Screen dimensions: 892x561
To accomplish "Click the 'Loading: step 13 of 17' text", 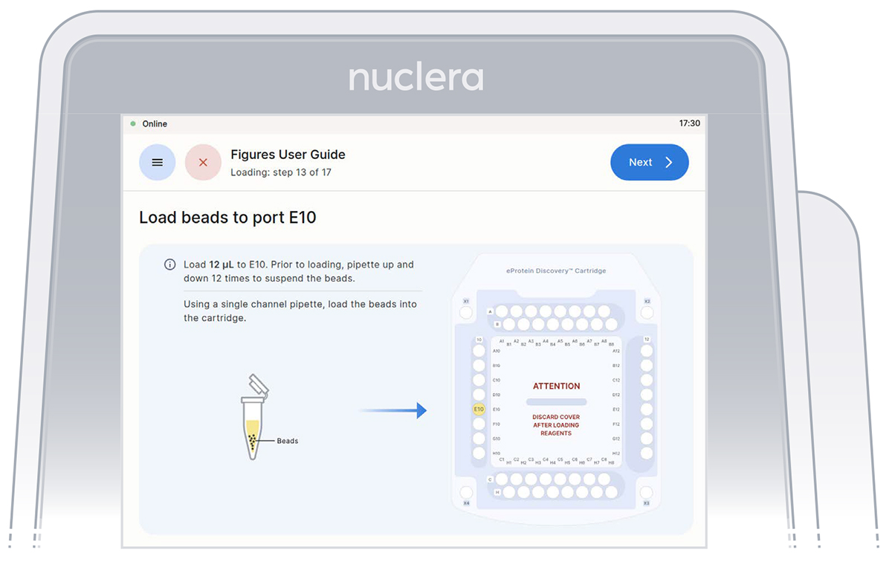I will [x=280, y=172].
